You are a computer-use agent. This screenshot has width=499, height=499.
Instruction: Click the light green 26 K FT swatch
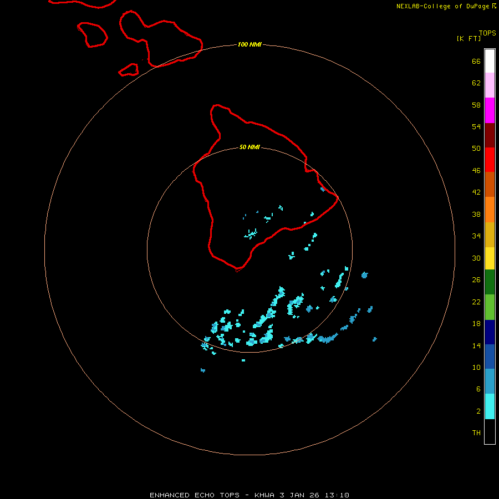[490, 307]
